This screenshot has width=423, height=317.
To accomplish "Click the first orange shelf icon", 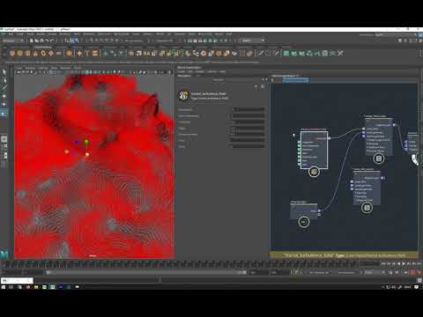I will [x=12, y=53].
